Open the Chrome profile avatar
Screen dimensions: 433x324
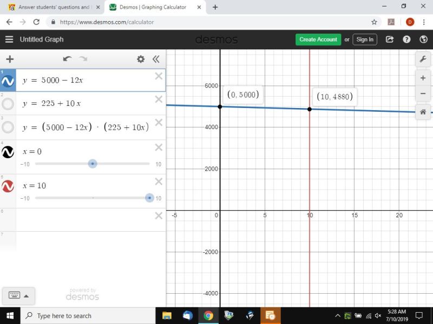[410, 22]
